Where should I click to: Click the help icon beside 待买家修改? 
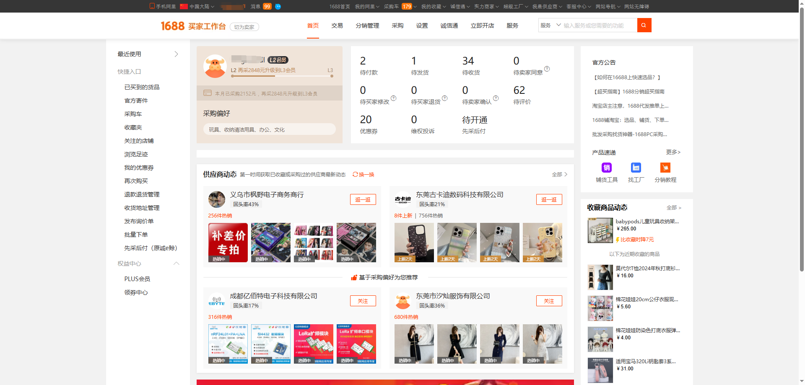393,98
